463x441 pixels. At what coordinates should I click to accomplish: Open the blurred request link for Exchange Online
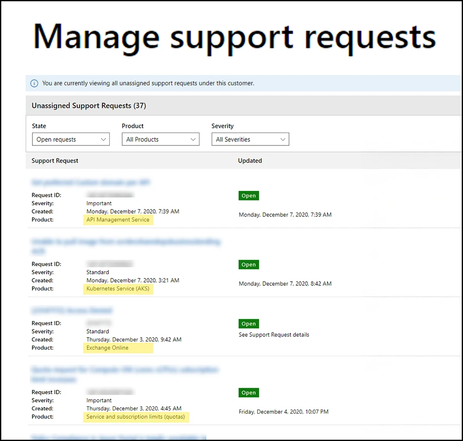[72, 310]
